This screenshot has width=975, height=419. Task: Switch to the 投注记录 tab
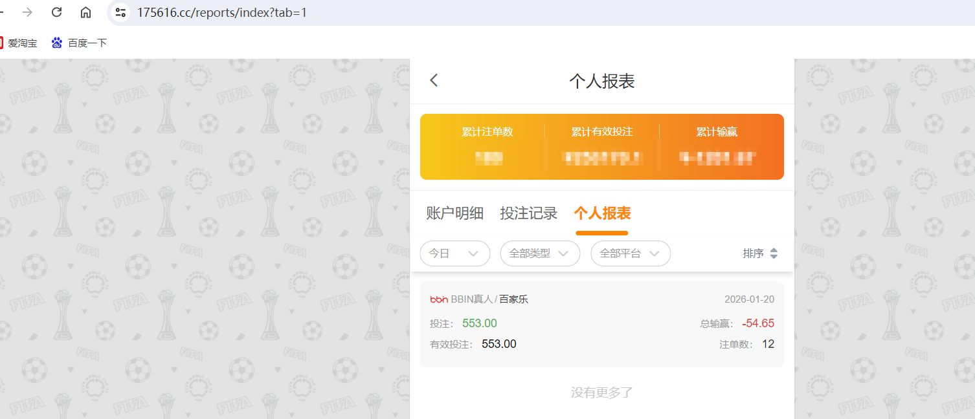pos(529,213)
